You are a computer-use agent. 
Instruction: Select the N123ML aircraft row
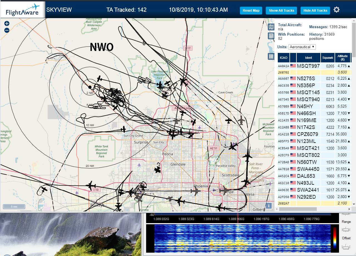pyautogui.click(x=315, y=141)
